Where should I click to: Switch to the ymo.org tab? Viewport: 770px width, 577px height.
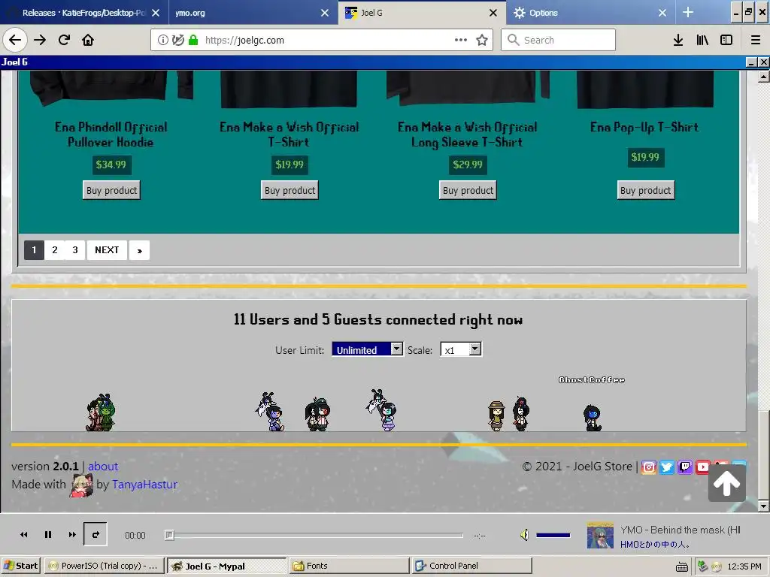[246, 13]
